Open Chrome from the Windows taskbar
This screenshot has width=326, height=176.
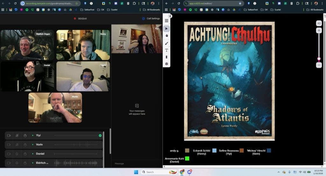[182, 172]
